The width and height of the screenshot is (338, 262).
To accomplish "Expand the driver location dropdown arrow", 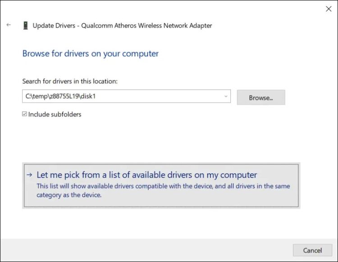I will pyautogui.click(x=226, y=96).
